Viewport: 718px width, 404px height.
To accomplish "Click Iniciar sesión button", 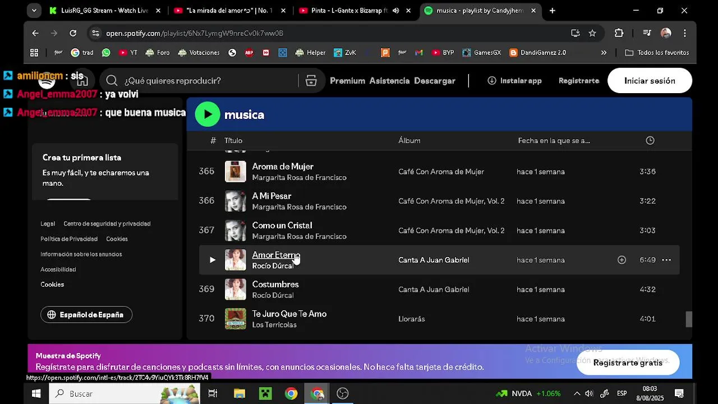I will [650, 81].
